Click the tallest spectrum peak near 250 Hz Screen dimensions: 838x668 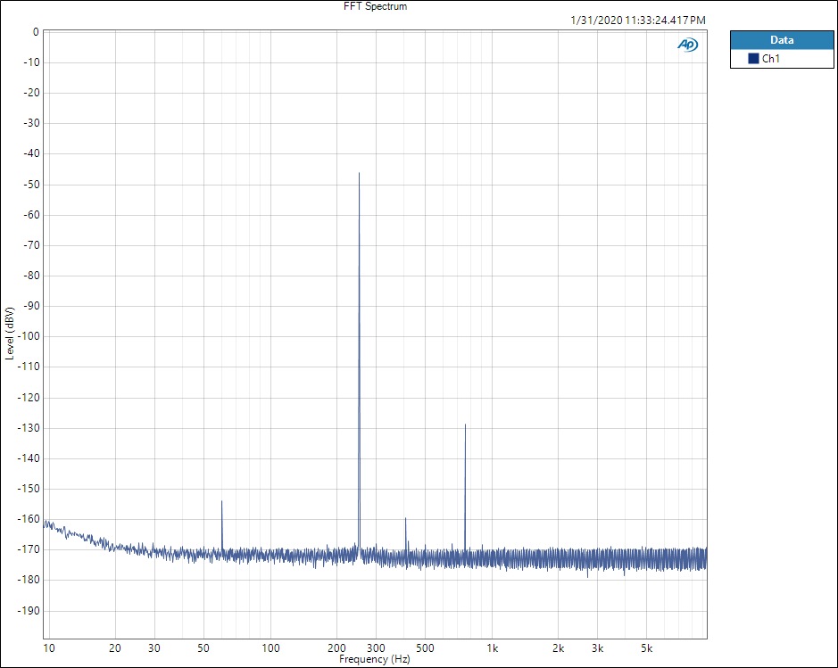click(x=359, y=174)
